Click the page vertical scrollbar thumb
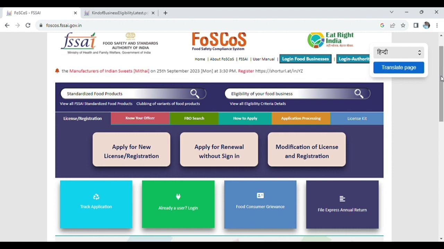 pyautogui.click(x=441, y=83)
